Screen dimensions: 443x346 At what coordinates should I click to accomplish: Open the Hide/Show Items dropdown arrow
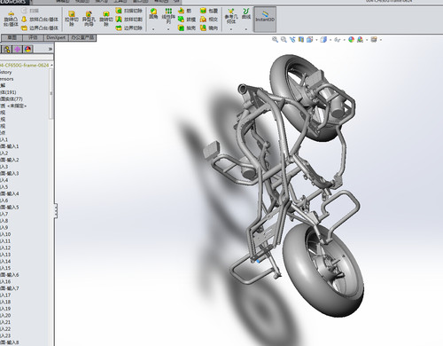(x=344, y=40)
